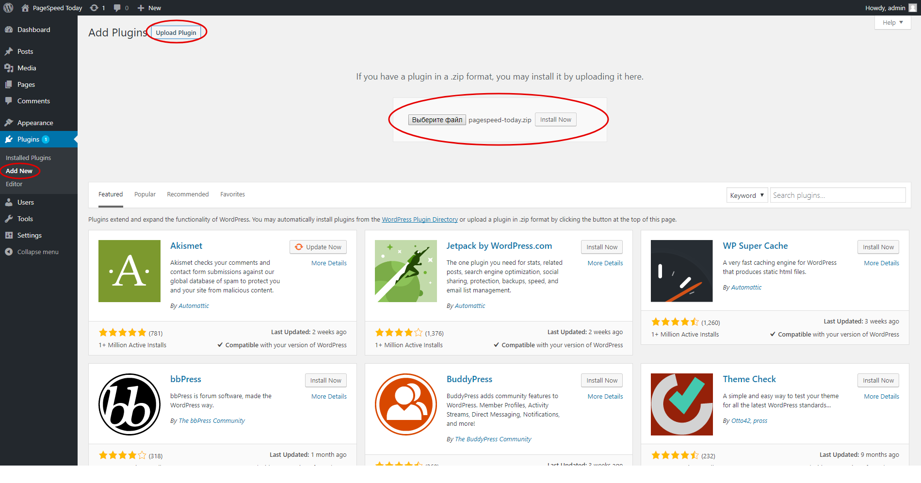921x483 pixels.
Task: Click the Upload Plugin button
Action: click(176, 32)
